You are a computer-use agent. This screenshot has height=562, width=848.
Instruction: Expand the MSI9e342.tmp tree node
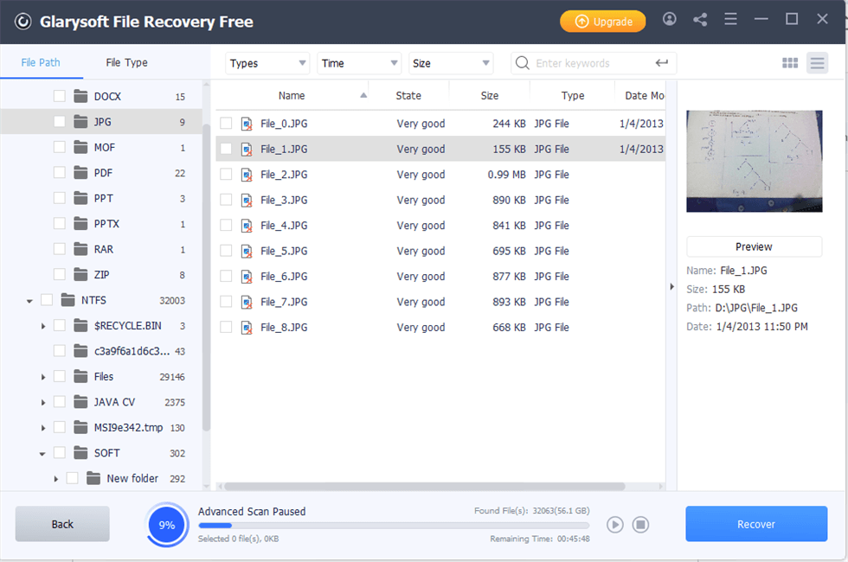coord(43,427)
